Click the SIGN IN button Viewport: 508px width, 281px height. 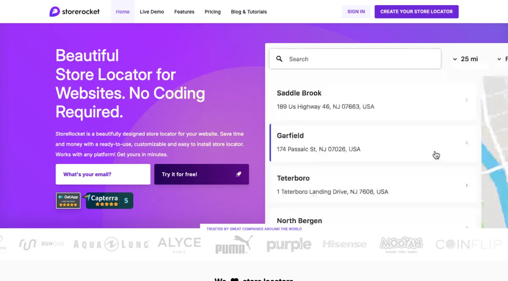(x=356, y=12)
